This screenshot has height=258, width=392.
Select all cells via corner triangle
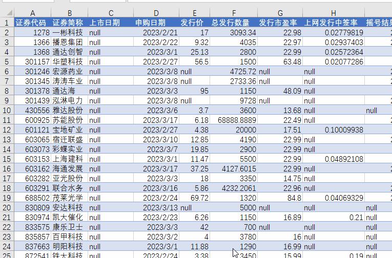point(9,13)
